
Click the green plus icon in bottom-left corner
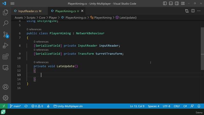(x=3, y=112)
